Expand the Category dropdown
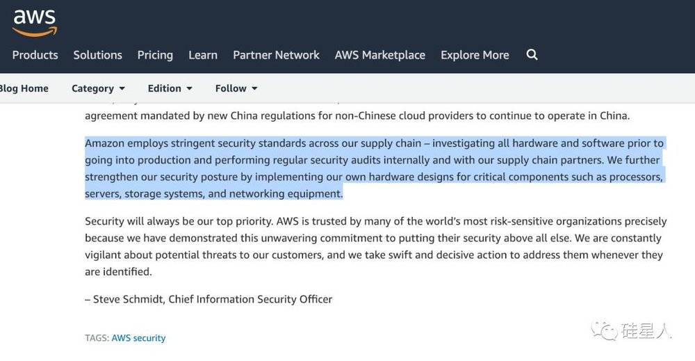Viewport: 695px width, 361px height. pyautogui.click(x=98, y=88)
